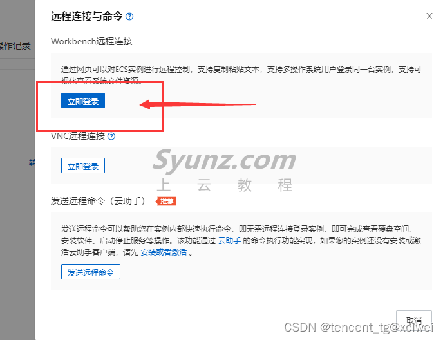Select the Workbench远程连接 section heading

point(91,42)
